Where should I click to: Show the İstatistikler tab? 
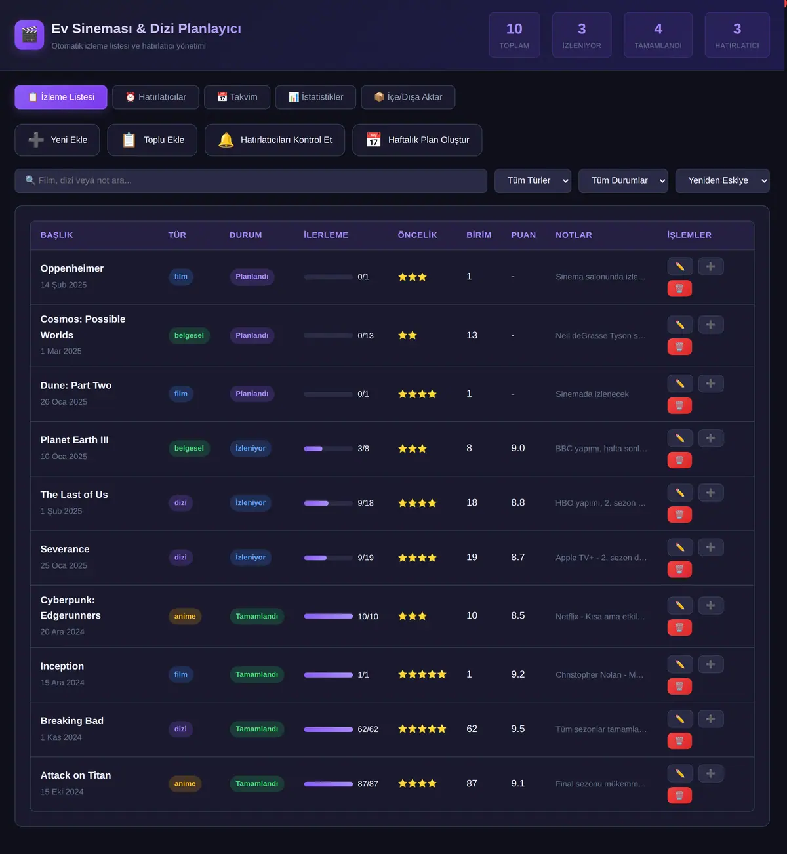(315, 97)
